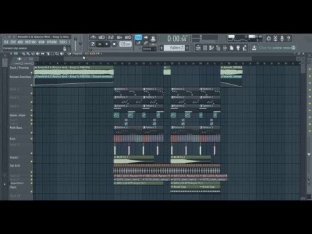The width and height of the screenshot is (312, 234).
Task: Mute the Track / Preview track
Action: (32, 73)
